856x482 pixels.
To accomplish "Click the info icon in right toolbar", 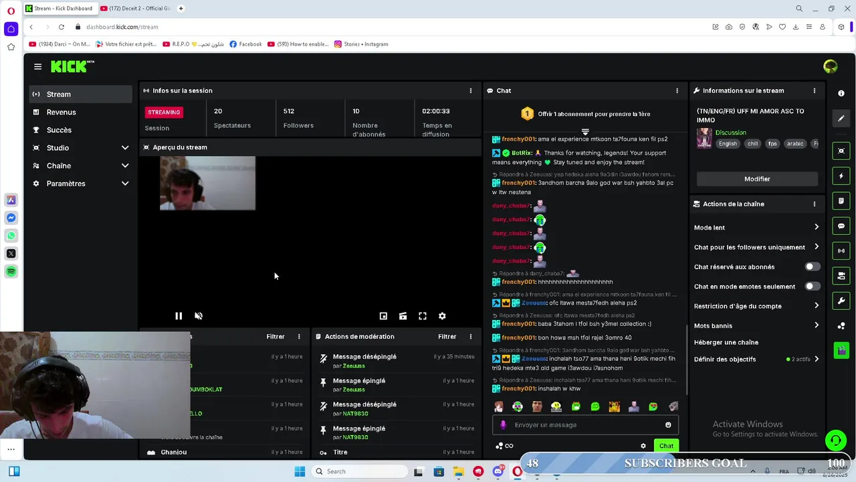I will (x=841, y=93).
